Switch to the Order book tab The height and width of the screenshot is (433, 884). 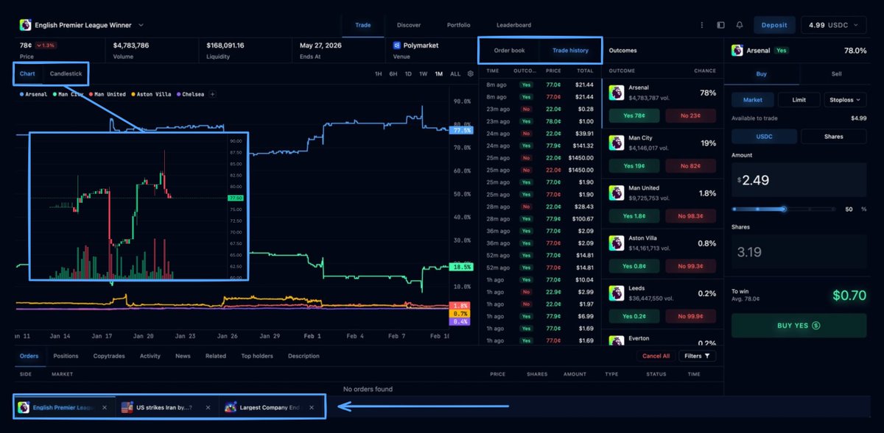click(510, 51)
